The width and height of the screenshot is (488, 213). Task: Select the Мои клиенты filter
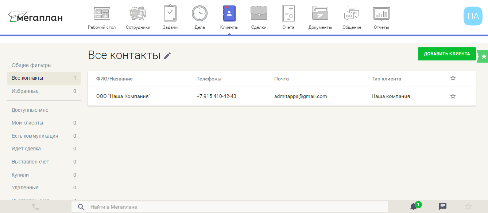click(x=44, y=123)
